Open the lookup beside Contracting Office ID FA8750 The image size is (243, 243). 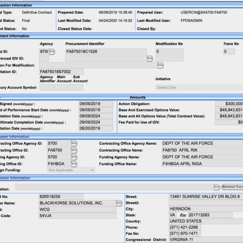[74, 150]
